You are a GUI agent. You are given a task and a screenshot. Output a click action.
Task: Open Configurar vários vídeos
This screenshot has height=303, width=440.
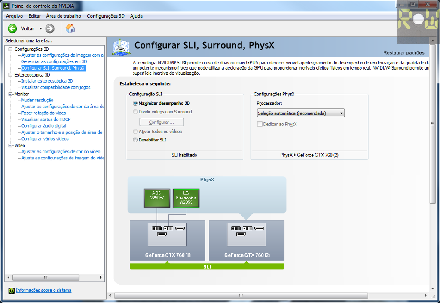tap(45, 138)
